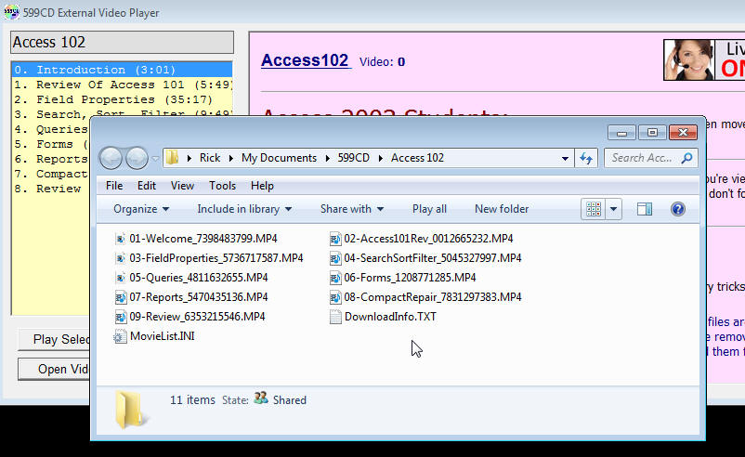Viewport: 745px width, 457px height.
Task: Open the Tools menu
Action: tap(222, 186)
